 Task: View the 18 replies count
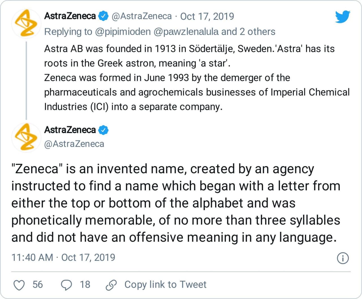(85, 285)
